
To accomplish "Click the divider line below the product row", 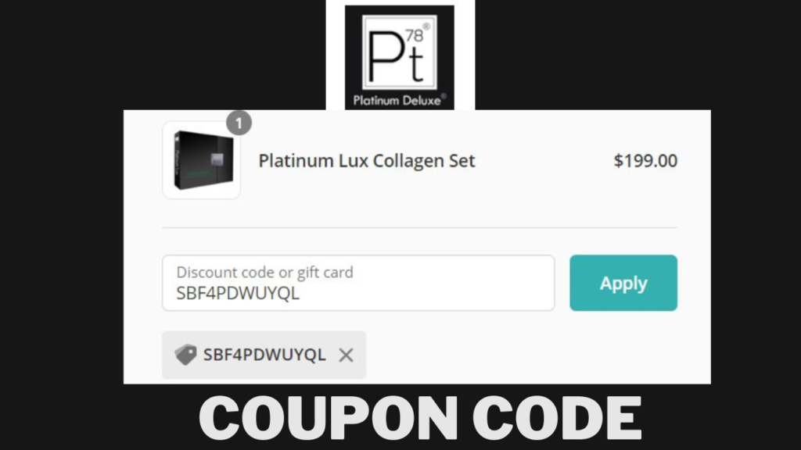I will point(419,227).
